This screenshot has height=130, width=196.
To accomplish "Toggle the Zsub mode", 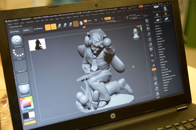I will coord(113,18).
